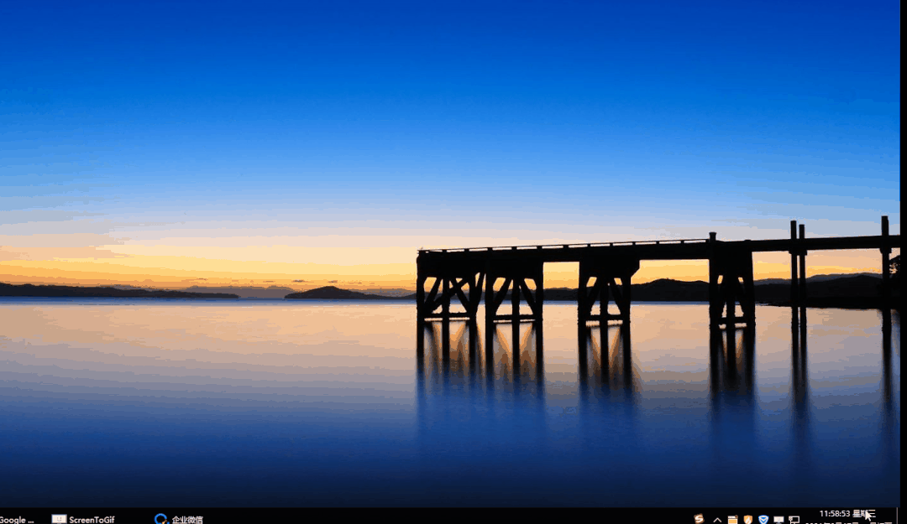Viewport: 907px width, 524px height.
Task: Open the network connection tray icon
Action: click(x=794, y=520)
